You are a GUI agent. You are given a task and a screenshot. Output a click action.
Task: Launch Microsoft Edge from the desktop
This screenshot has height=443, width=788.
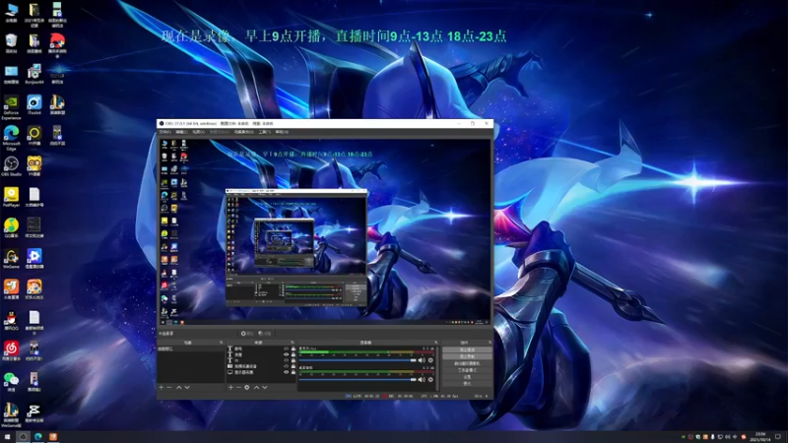pos(11,138)
